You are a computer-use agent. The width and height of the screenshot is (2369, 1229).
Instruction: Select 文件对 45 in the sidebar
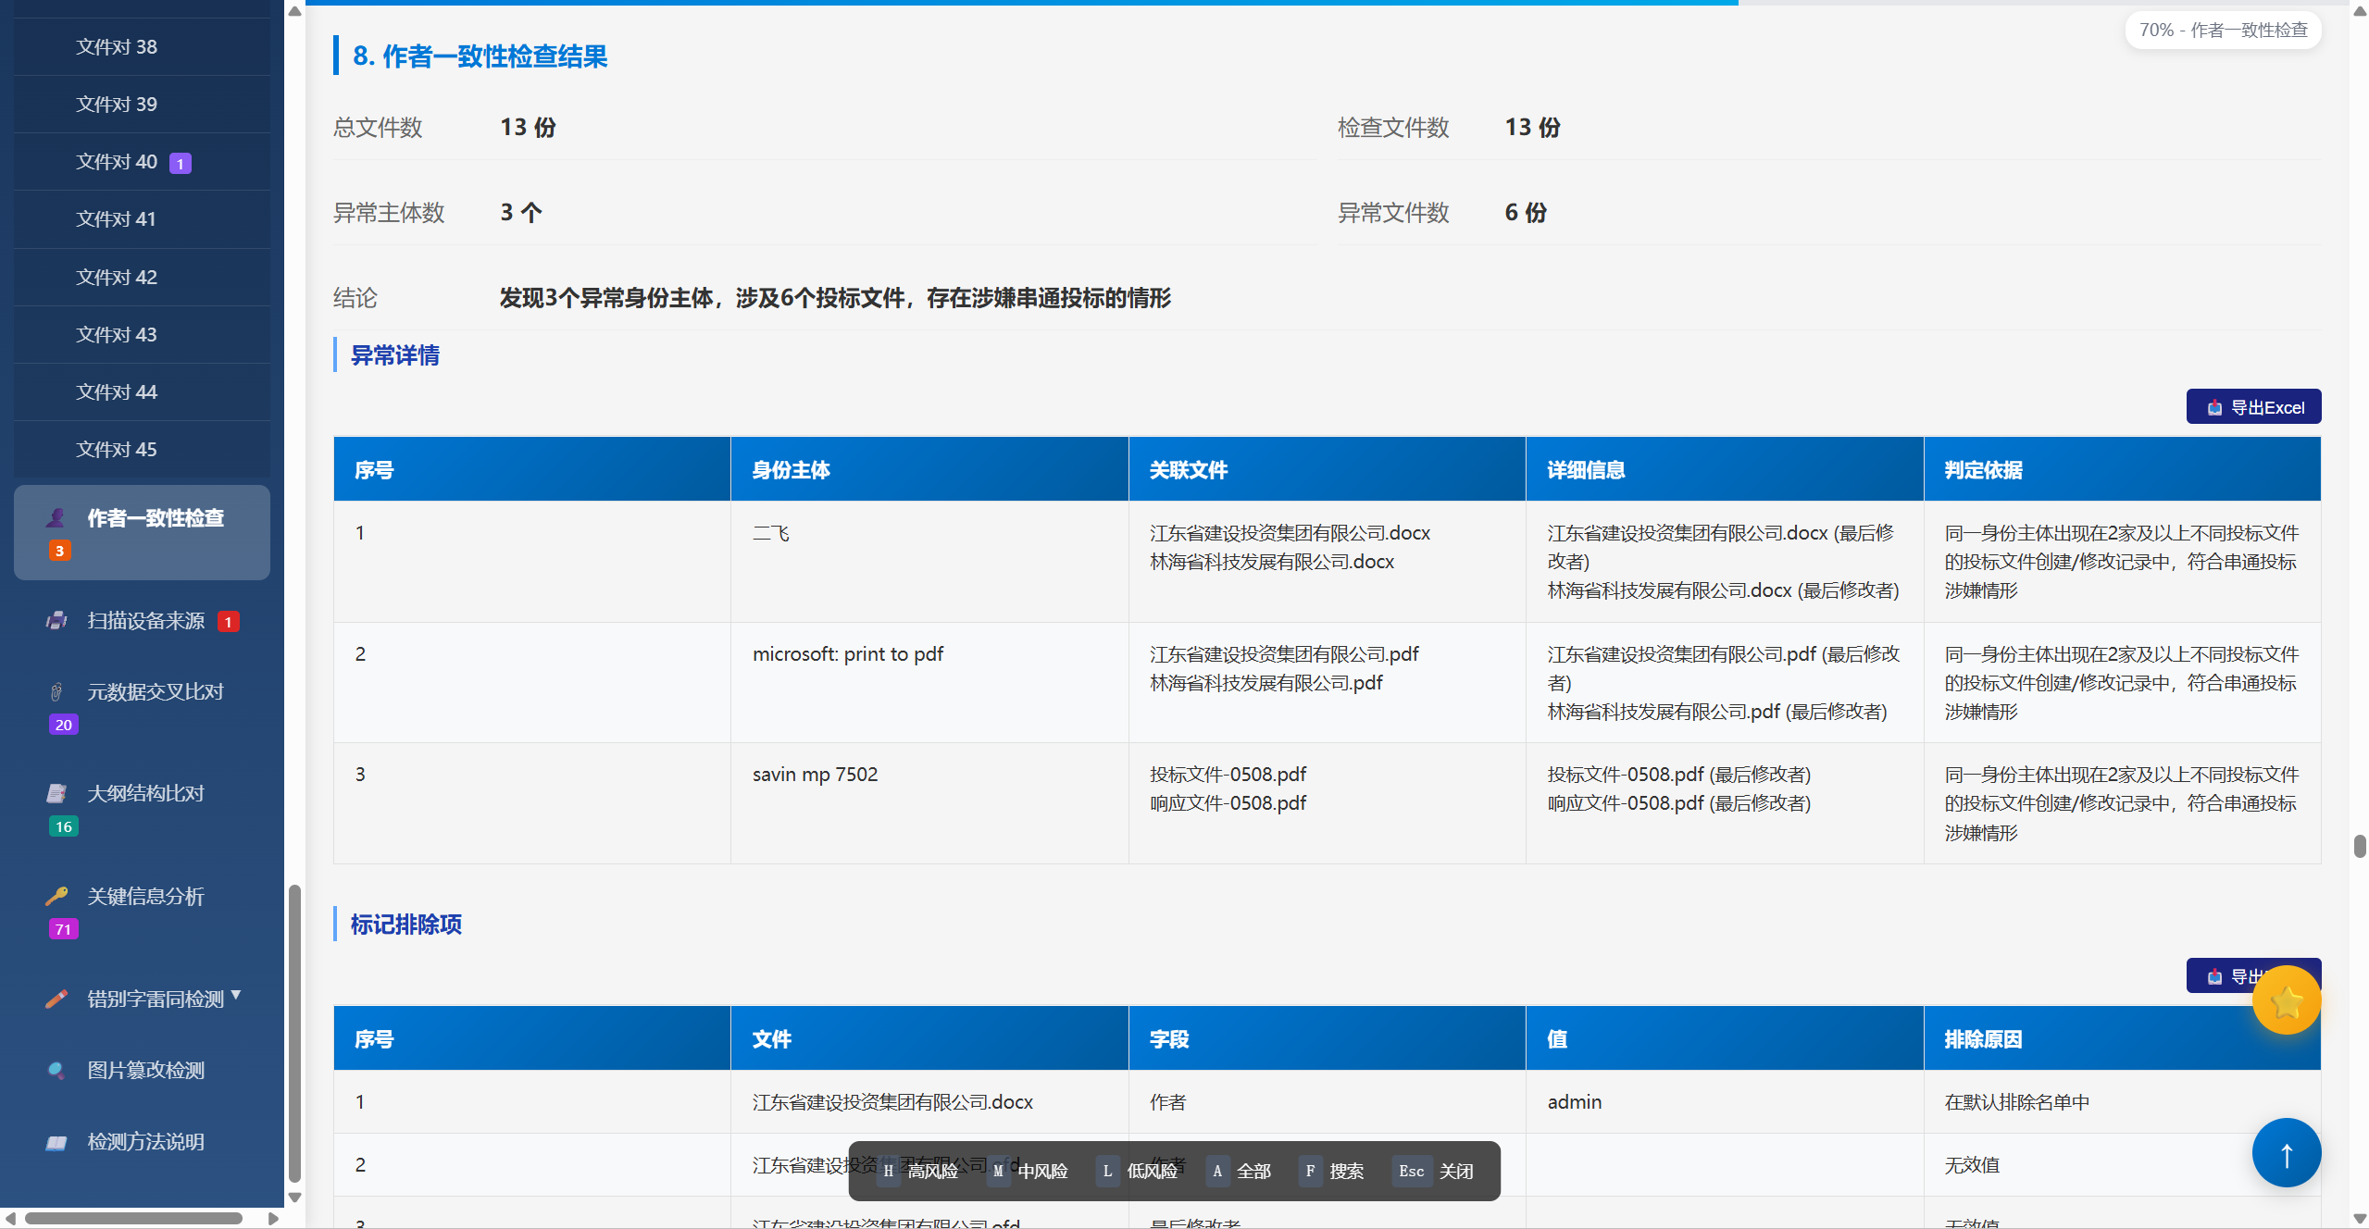[142, 450]
